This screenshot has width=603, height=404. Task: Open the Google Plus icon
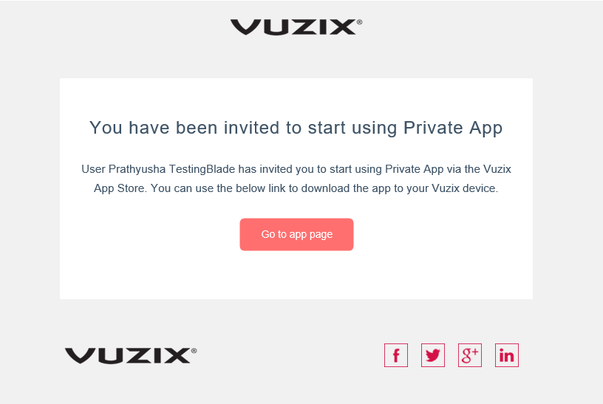[x=469, y=355]
